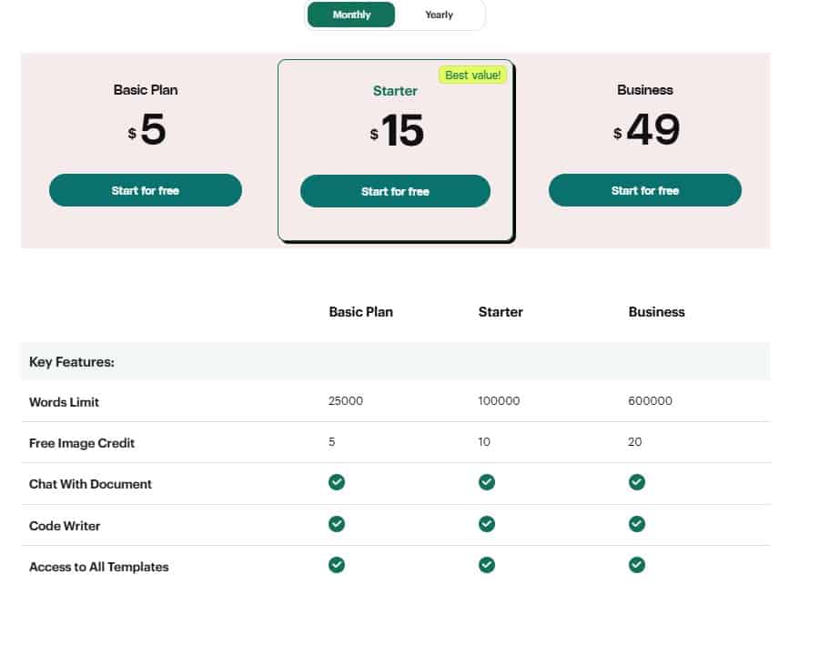Start for free on the Basic Plan
The width and height of the screenshot is (830, 655).
tap(146, 190)
